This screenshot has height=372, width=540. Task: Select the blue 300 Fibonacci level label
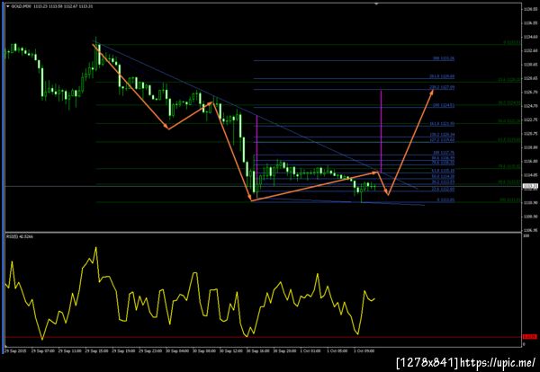coord(444,58)
